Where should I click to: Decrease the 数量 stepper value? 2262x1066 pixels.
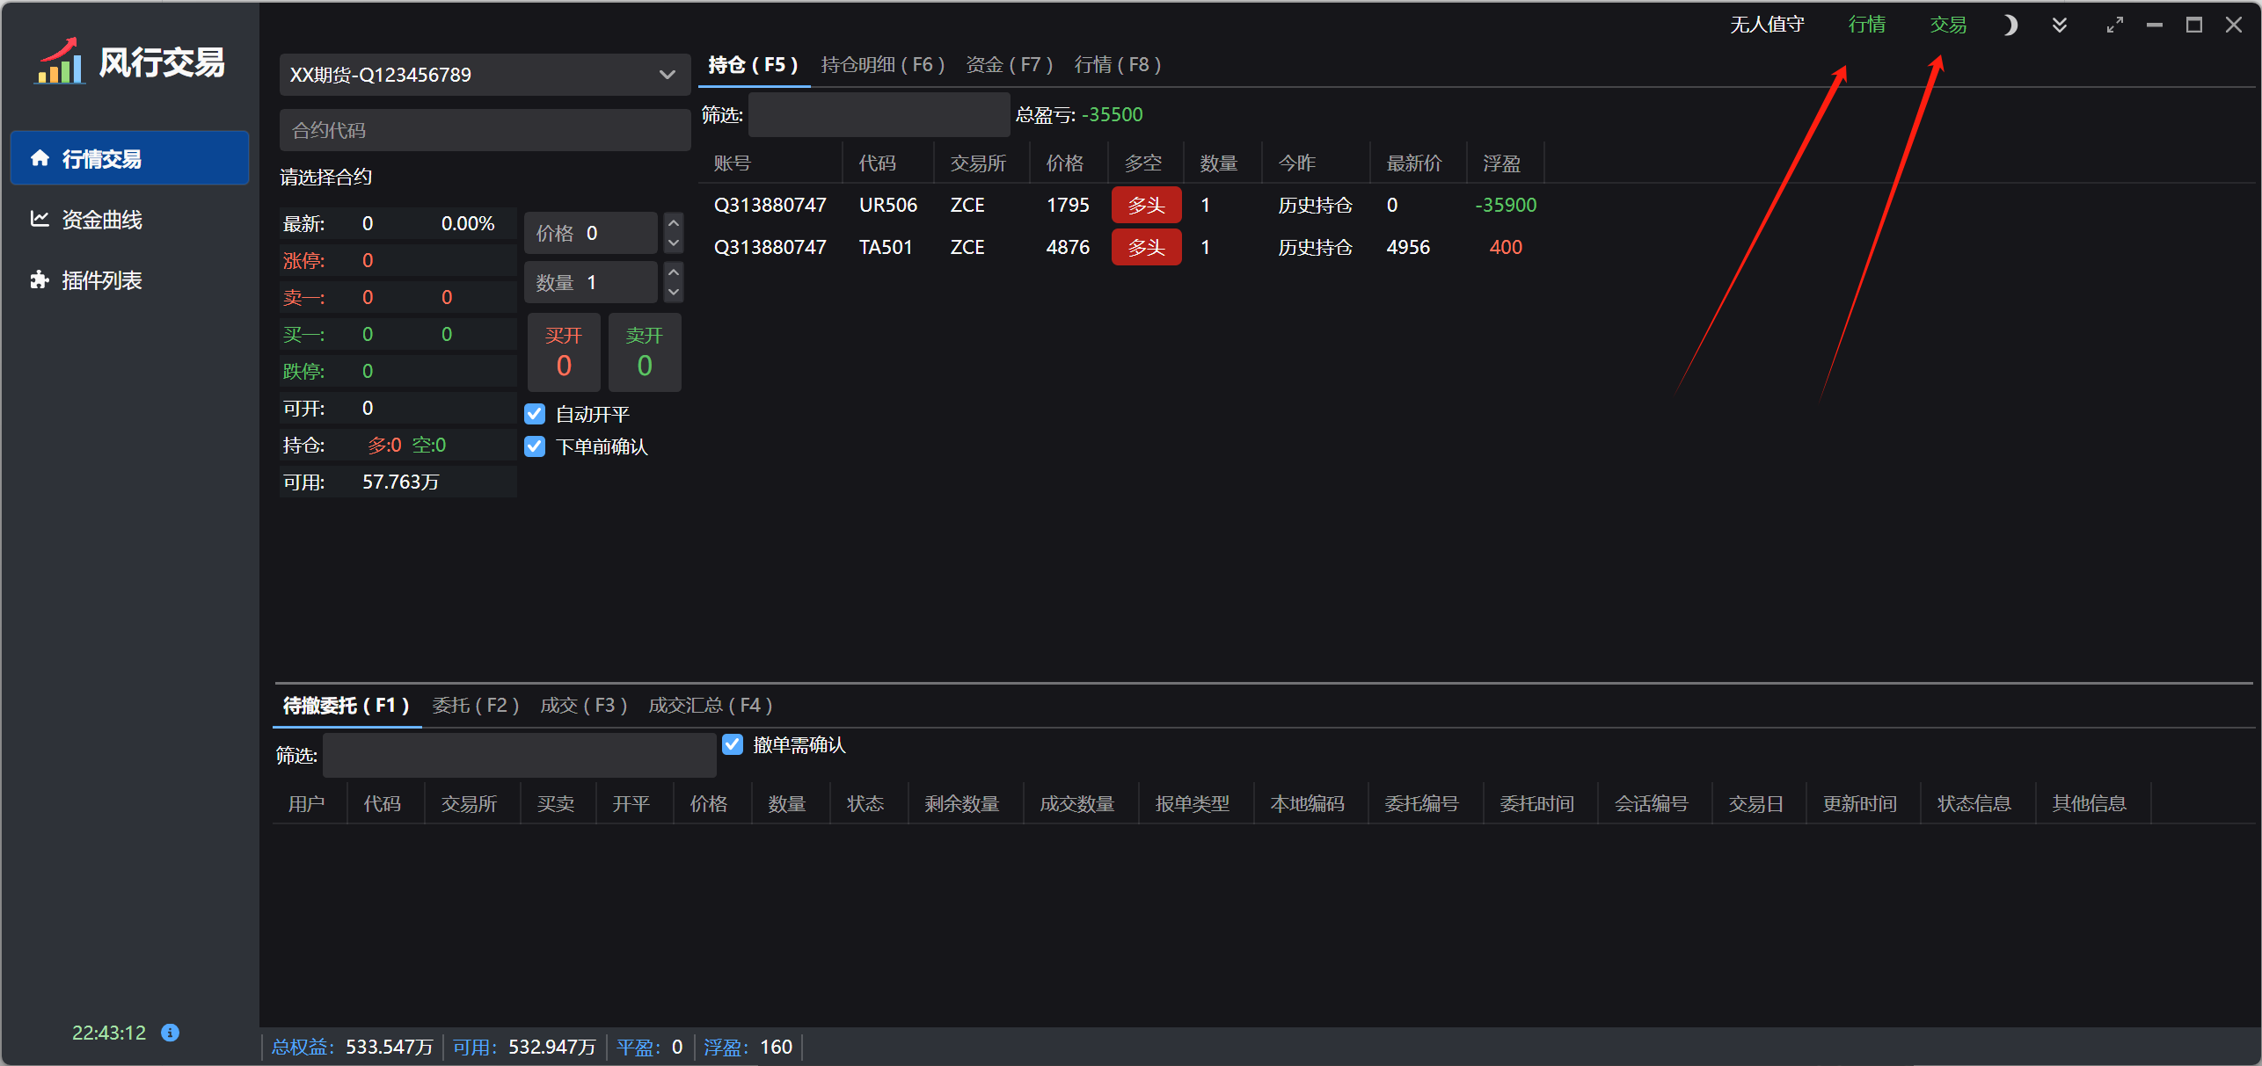(x=674, y=292)
